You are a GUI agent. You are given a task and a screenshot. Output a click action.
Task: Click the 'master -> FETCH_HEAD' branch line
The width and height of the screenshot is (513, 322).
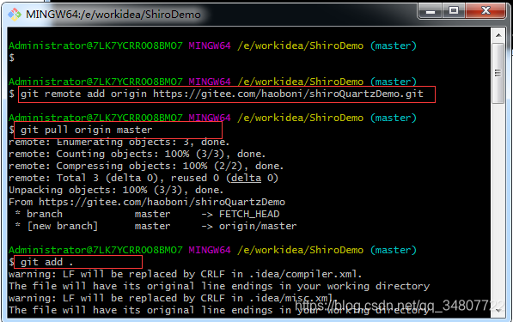pyautogui.click(x=147, y=214)
